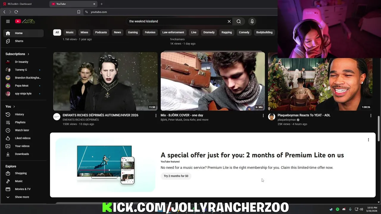Open Music under Explore
The image size is (381, 214).
click(24, 181)
